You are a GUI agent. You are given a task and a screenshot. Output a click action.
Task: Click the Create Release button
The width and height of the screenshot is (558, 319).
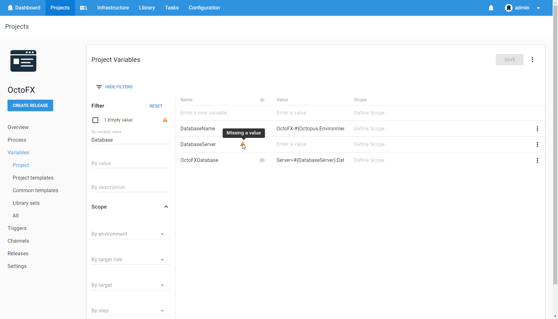[30, 105]
